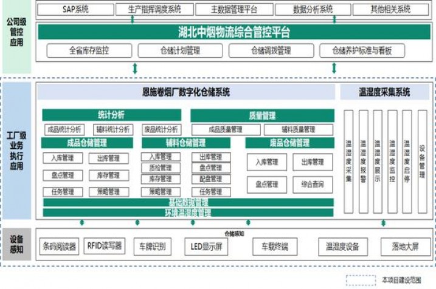Select the 生产指挥调度系统 box
The height and width of the screenshot is (289, 436).
[x=153, y=10]
